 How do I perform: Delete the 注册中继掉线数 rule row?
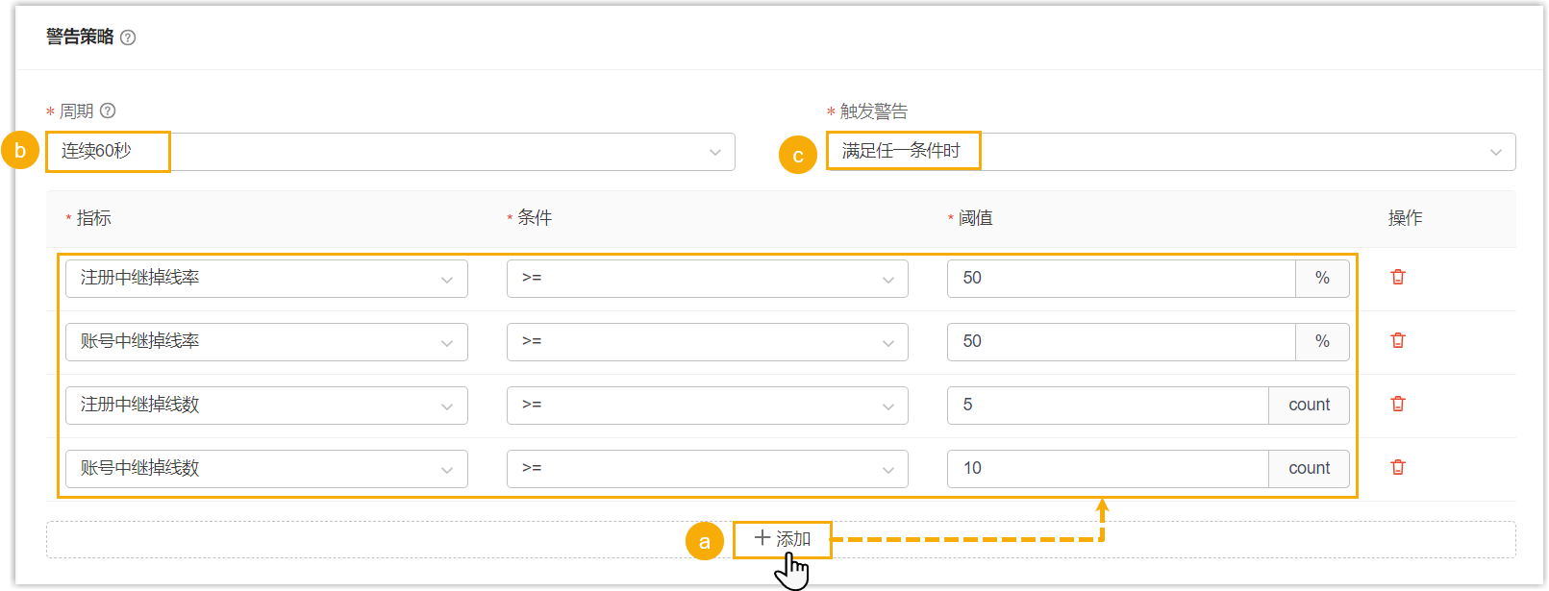pos(1398,404)
